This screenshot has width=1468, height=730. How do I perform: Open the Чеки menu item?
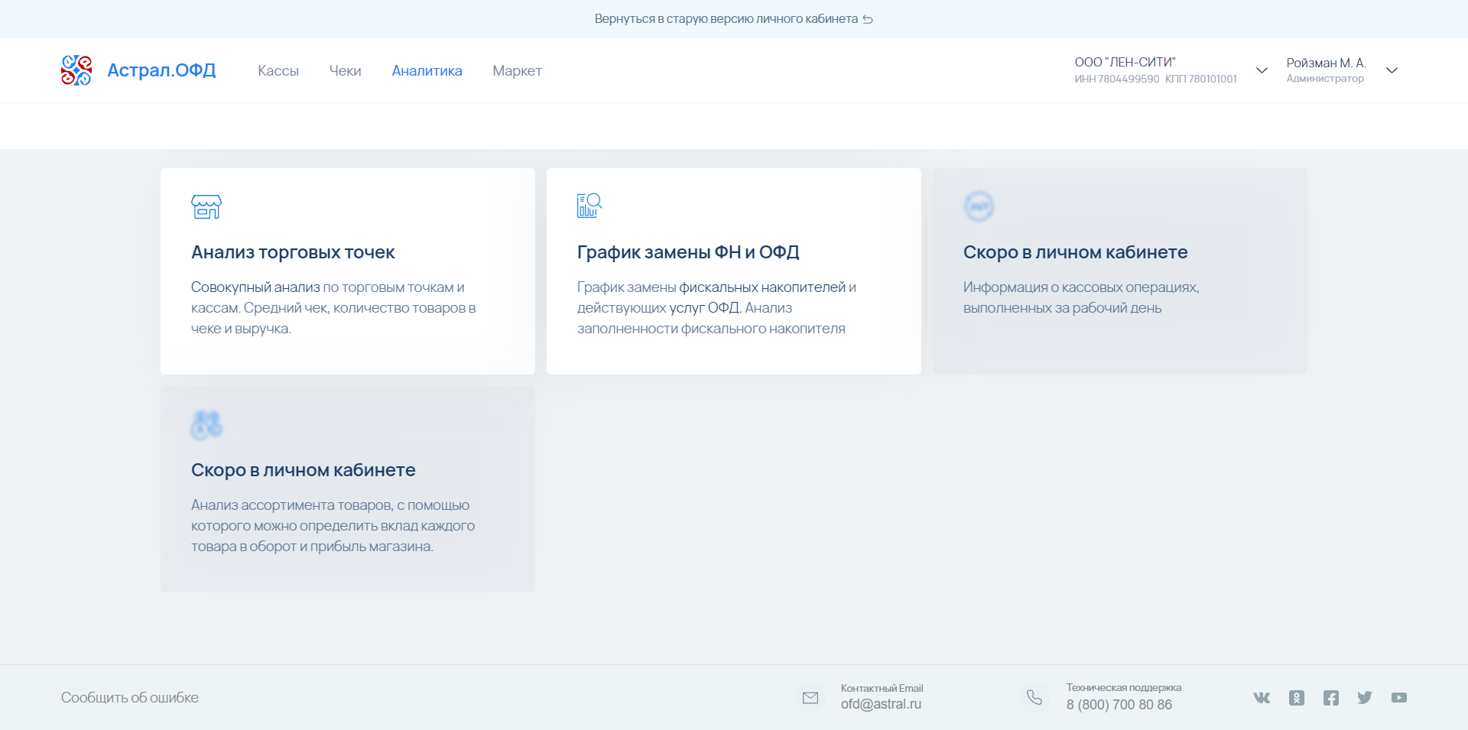point(345,71)
